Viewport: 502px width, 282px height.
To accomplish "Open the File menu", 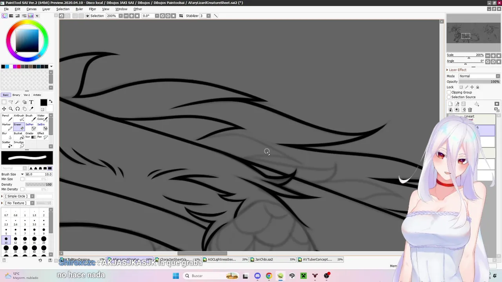I will [6, 9].
